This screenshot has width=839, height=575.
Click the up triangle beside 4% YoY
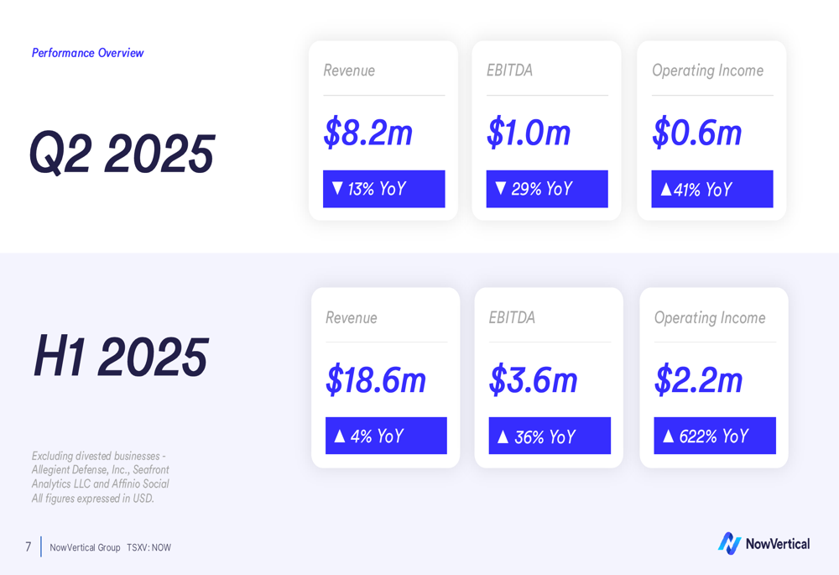pyautogui.click(x=340, y=436)
